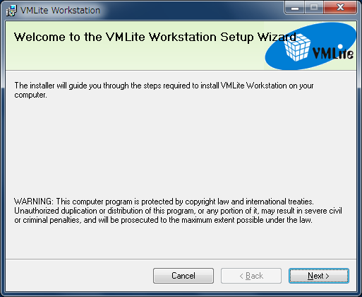Click the disabled maximize window button
This screenshot has height=297, width=362.
(x=314, y=8)
